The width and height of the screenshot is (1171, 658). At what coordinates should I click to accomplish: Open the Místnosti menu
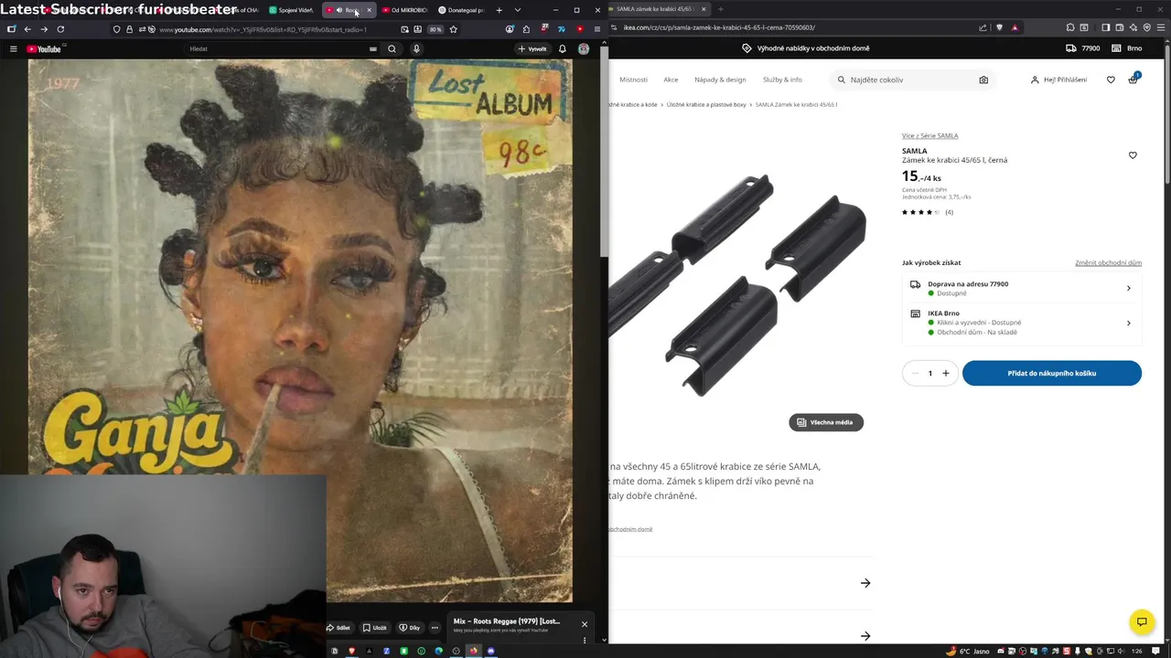633,80
